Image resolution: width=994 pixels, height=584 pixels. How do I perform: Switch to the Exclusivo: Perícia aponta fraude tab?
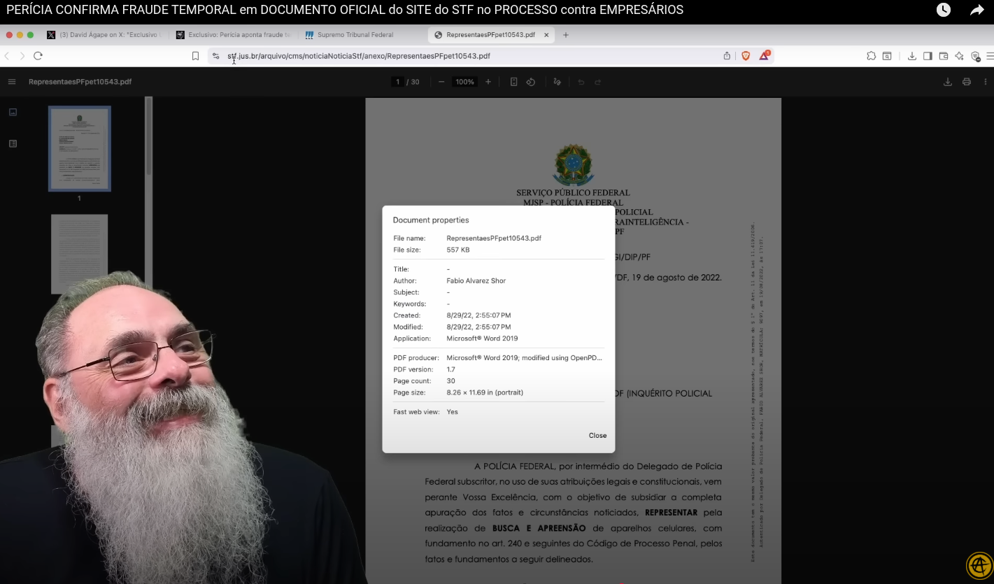click(x=233, y=35)
